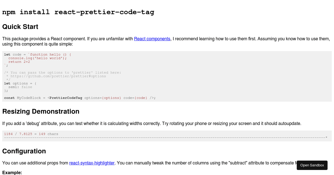Follow the react-syntax-highlighter link
Screen dimensions: 334x175
92,163
